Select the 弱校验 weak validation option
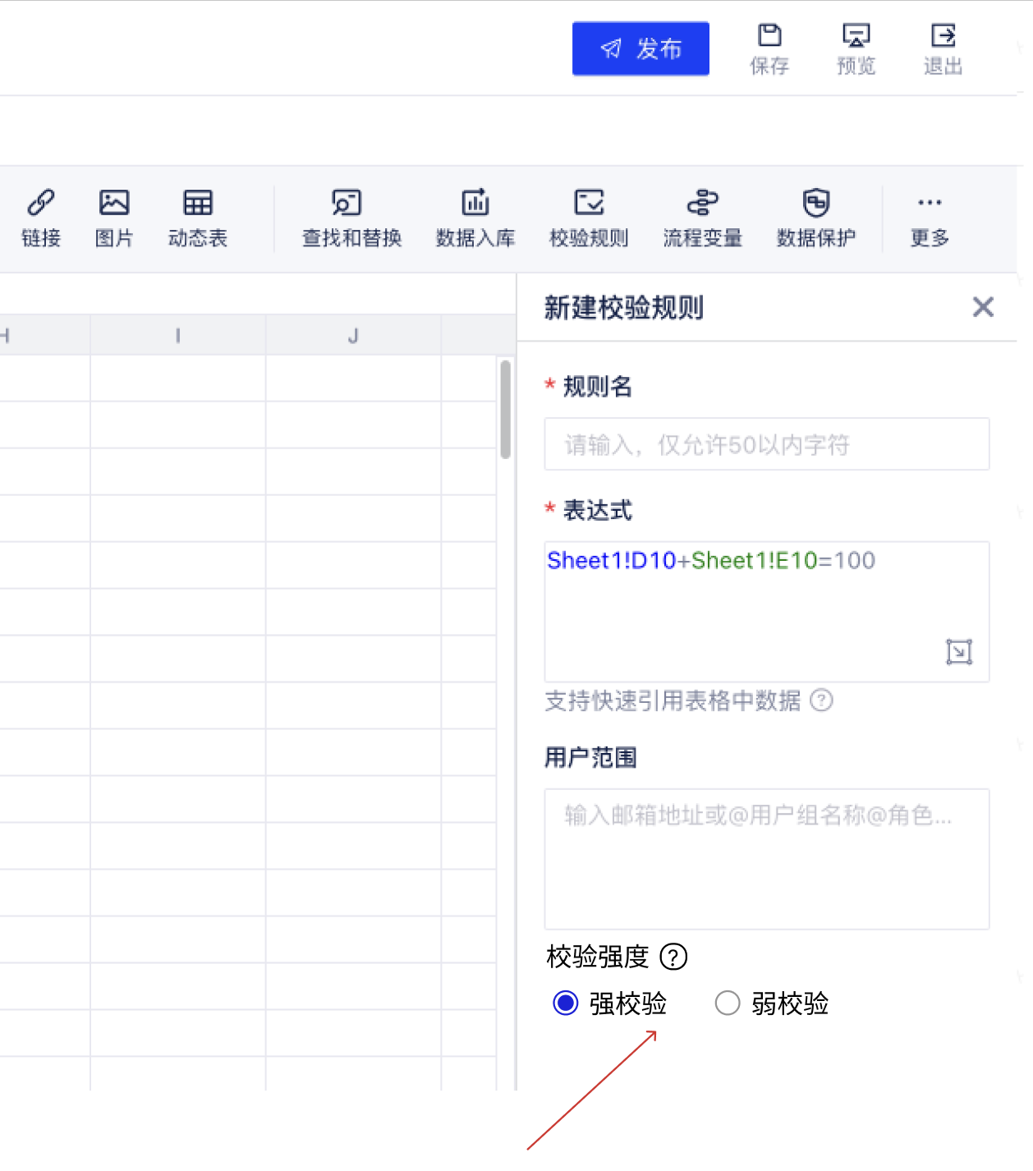Screen dimensions: 1033x1171 728,1003
